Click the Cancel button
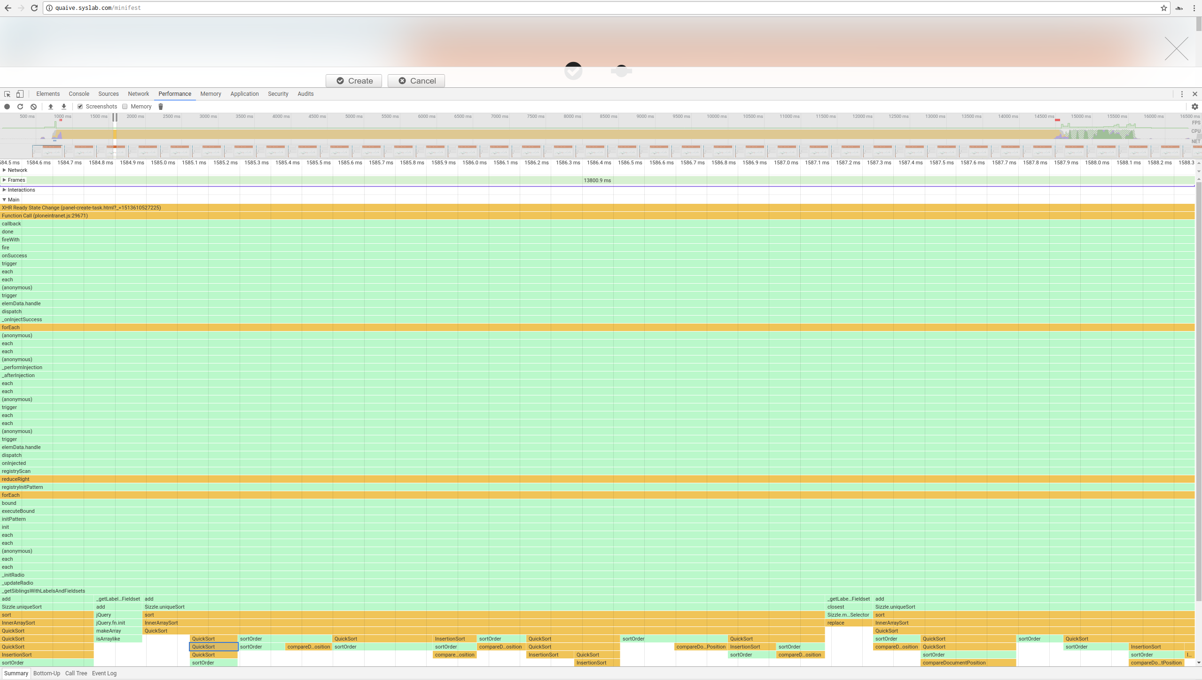Screen dimensions: 1202x680 [x=416, y=81]
